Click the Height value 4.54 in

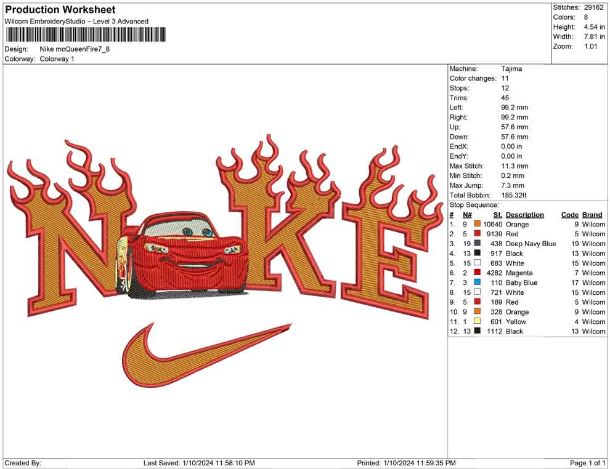(x=594, y=27)
